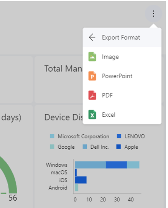
Task: Click the LENOVO segment of Windows bar
Action: tap(116, 165)
